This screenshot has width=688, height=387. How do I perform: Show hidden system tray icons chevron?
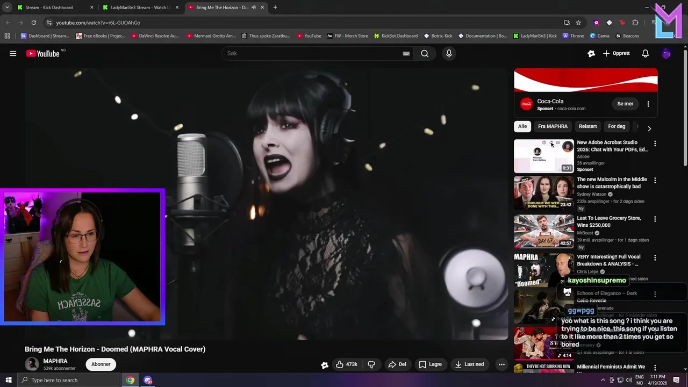click(603, 380)
